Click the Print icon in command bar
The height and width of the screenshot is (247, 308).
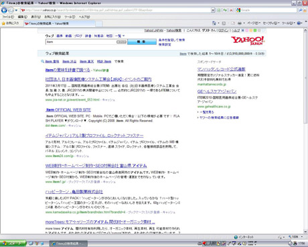coord(240,23)
